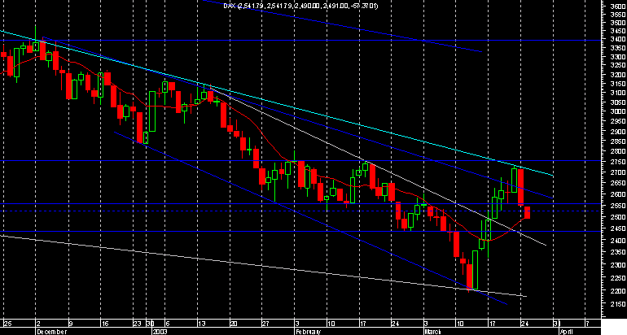Click the 2850 price axis label
Viewport: 627px width, 335px height.
point(618,141)
